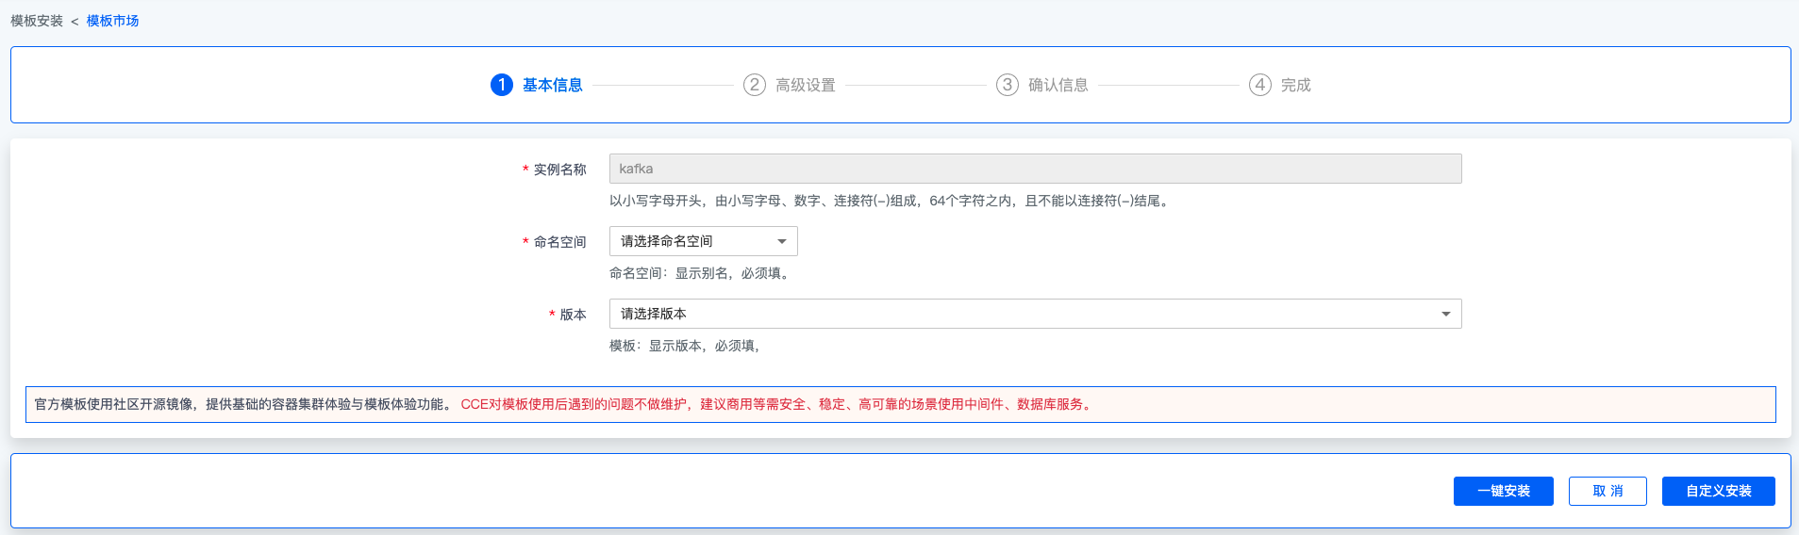Screen dimensions: 1799x535
Task: Select step 1 基本信息 circle icon
Action: tap(502, 85)
